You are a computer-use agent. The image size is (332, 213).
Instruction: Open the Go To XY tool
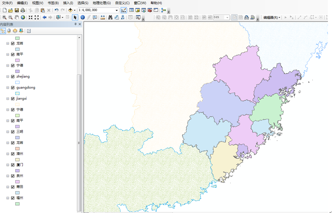[123, 17]
